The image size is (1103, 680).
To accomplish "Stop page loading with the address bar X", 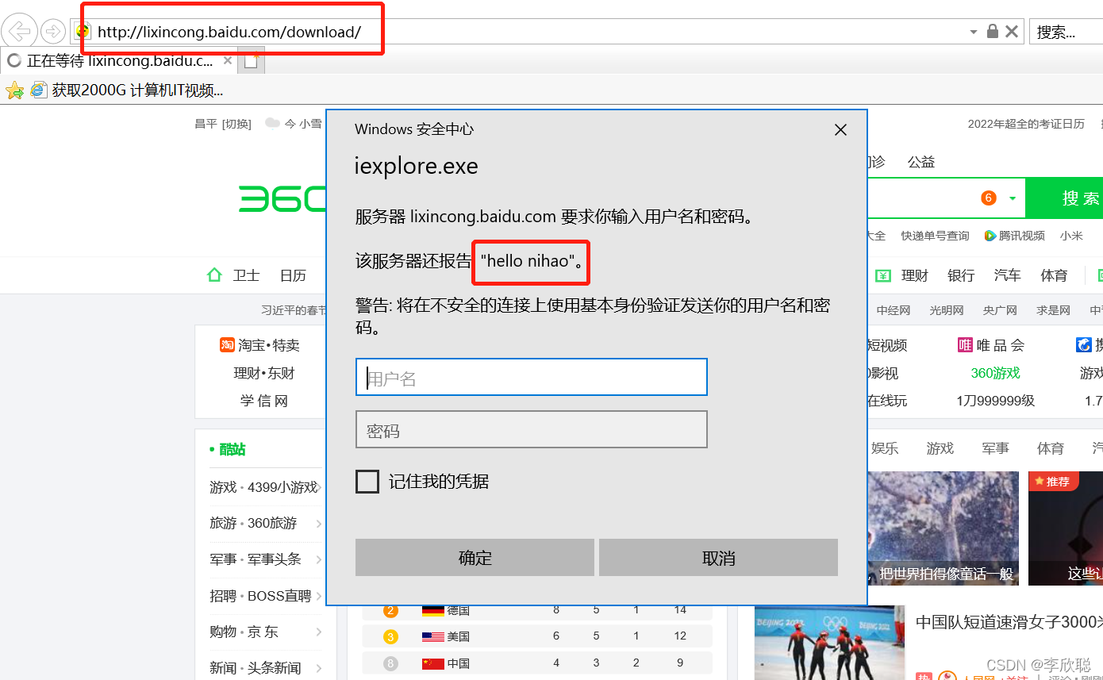I will tap(1012, 32).
